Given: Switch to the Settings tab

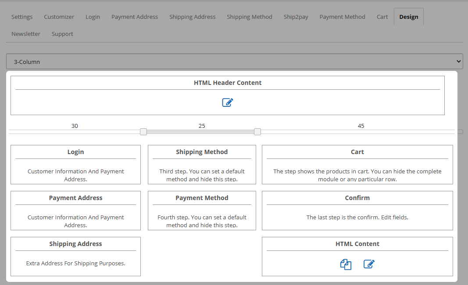Looking at the screenshot, I should (22, 17).
